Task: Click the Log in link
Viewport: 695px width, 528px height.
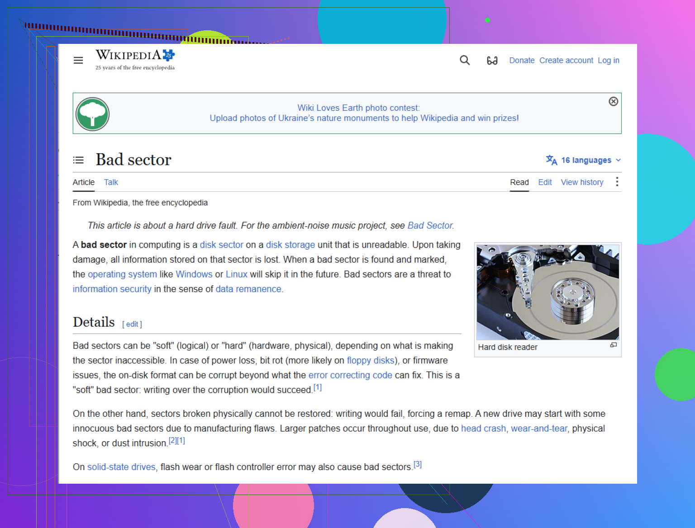Action: (609, 61)
